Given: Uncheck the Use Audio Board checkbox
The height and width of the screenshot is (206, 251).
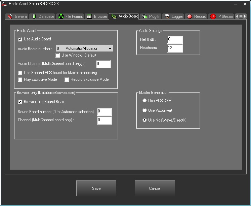Looking at the screenshot, I should (x=20, y=39).
